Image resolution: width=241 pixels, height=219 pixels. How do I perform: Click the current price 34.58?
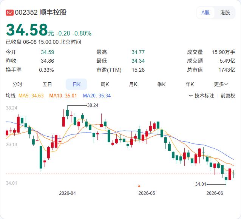pyautogui.click(x=27, y=30)
